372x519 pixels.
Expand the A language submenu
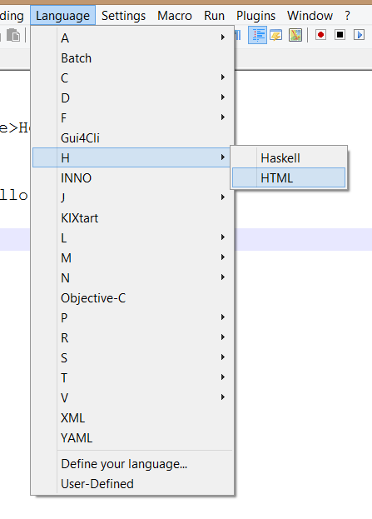click(132, 37)
